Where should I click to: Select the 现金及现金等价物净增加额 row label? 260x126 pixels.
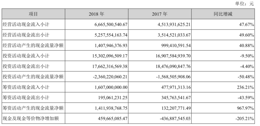click(x=31, y=118)
